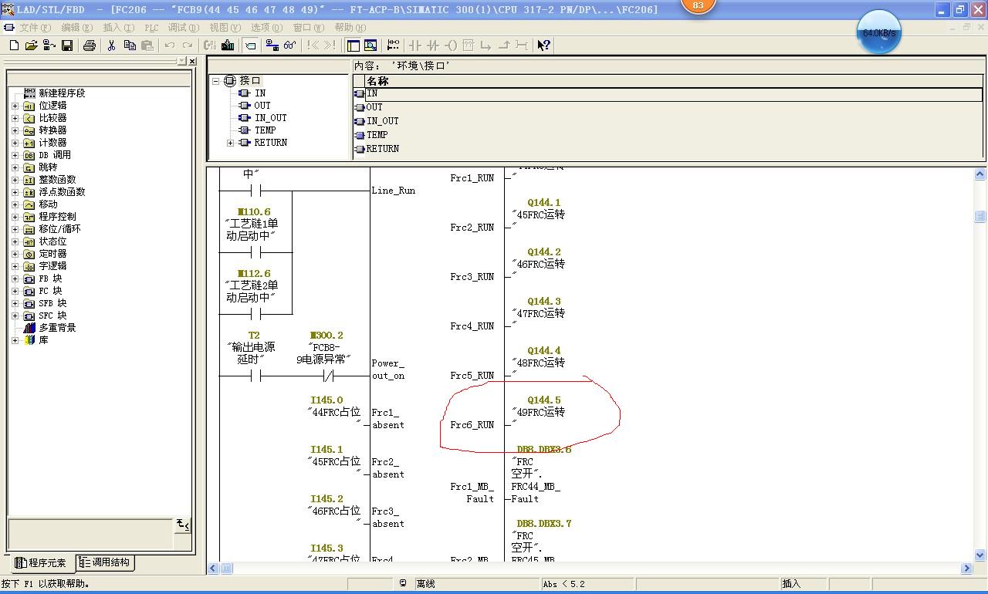The width and height of the screenshot is (988, 594).
Task: Expand the 定时器 folder
Action: tap(15, 254)
